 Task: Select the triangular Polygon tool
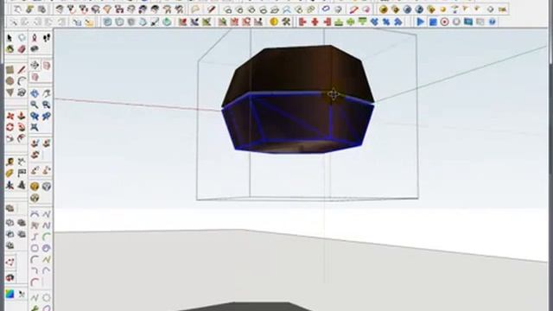(10, 92)
